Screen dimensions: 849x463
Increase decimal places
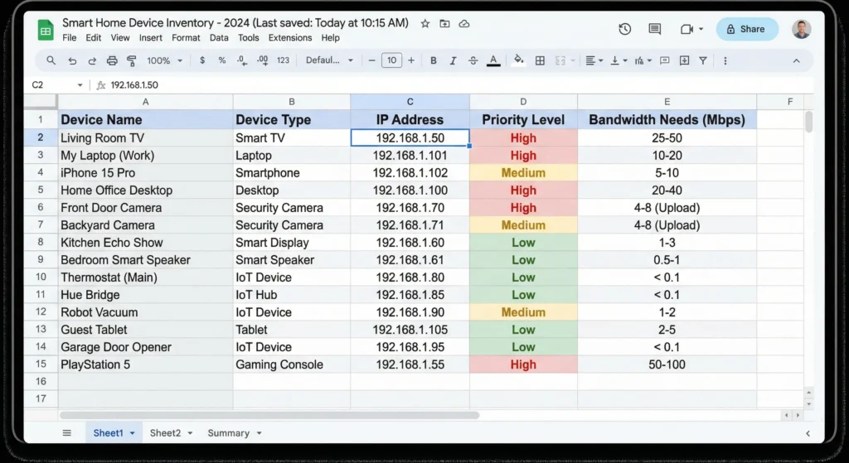(x=263, y=60)
